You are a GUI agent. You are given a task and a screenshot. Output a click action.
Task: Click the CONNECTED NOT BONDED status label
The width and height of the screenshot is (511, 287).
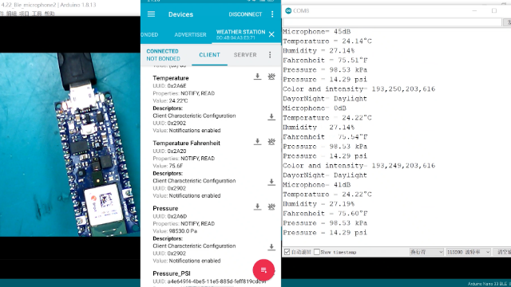[163, 55]
